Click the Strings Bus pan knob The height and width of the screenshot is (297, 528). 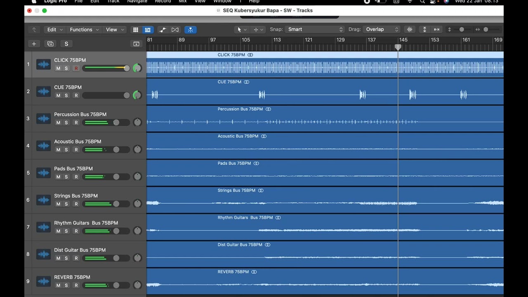[137, 204]
